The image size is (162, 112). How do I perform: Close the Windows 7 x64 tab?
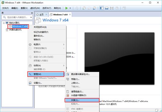click(70, 14)
